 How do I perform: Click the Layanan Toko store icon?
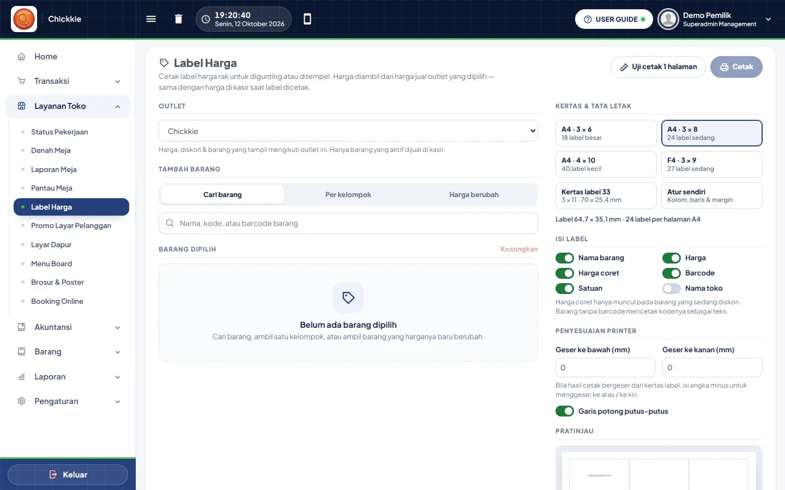[22, 106]
